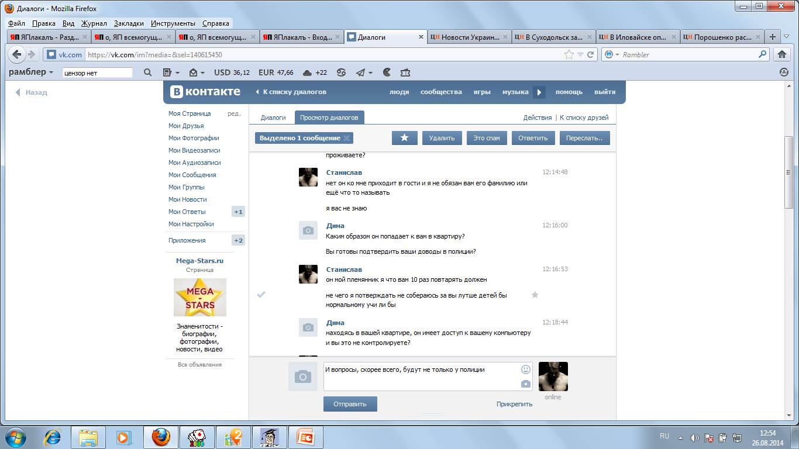Open the search engine selector dropdown
This screenshot has height=449, width=799.
612,54
